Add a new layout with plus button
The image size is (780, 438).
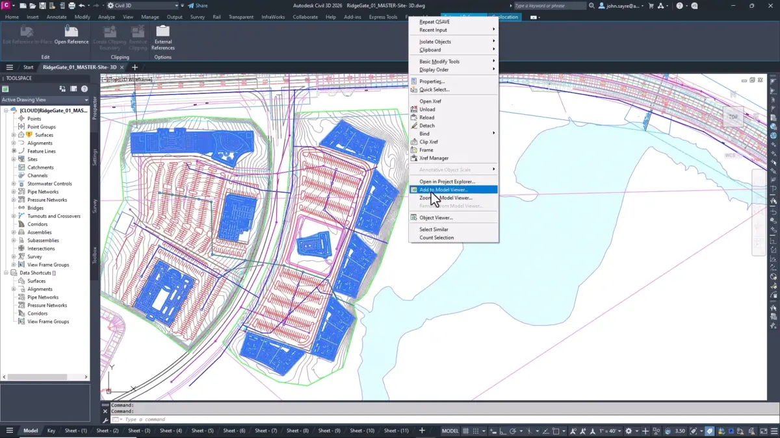pyautogui.click(x=422, y=430)
